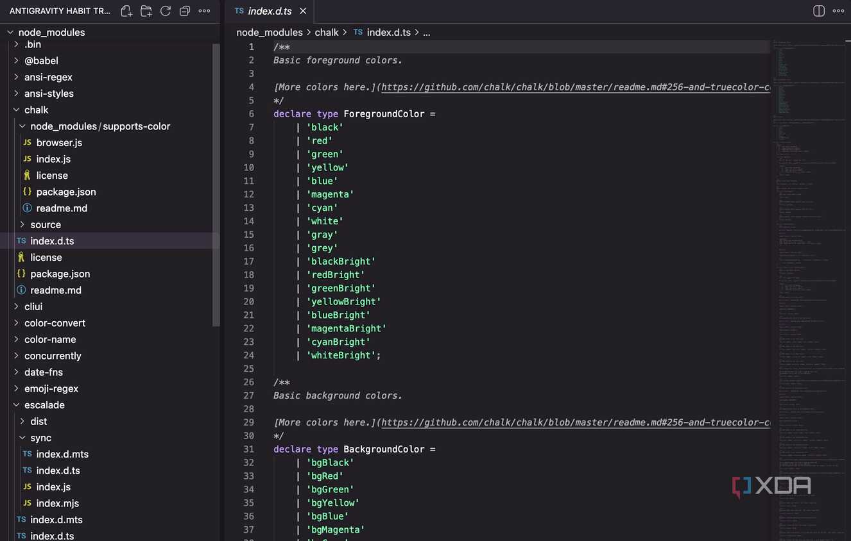The image size is (851, 541).
Task: Open the GitHub readme link on line 4
Action: tap(576, 87)
